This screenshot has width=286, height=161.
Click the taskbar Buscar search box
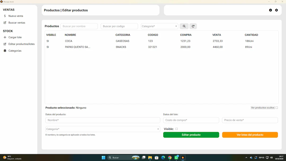click(124, 158)
